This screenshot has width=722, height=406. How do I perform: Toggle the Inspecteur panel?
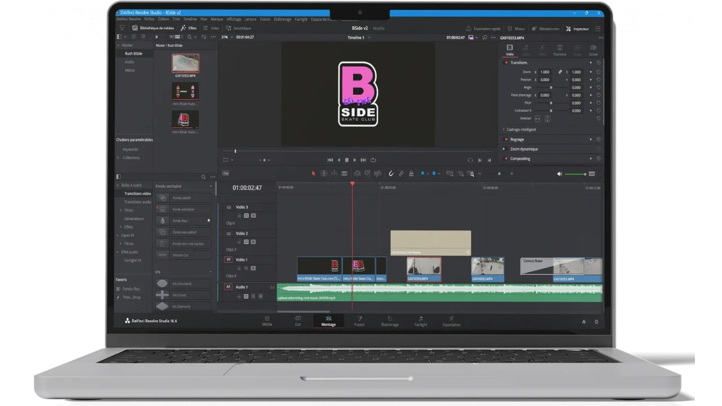pyautogui.click(x=578, y=29)
